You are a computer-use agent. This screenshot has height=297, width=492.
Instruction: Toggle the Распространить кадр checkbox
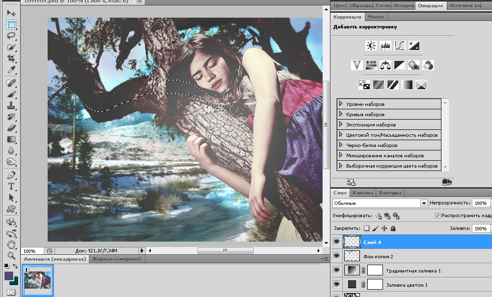coord(437,215)
